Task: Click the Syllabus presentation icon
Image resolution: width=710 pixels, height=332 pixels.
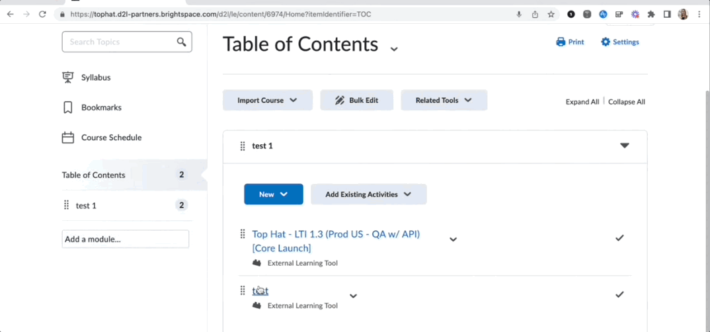Action: click(x=67, y=77)
